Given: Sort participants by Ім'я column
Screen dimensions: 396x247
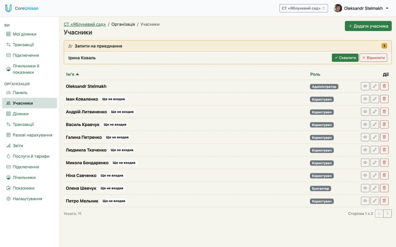Looking at the screenshot, I should [x=72, y=74].
